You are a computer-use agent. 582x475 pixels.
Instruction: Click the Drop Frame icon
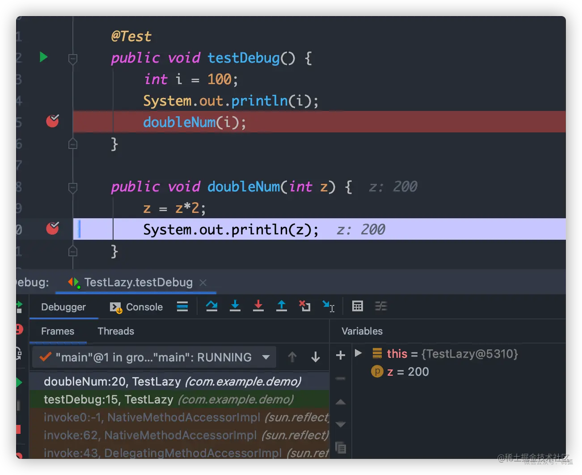click(x=305, y=306)
